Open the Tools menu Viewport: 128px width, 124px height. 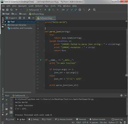coord(53,6)
